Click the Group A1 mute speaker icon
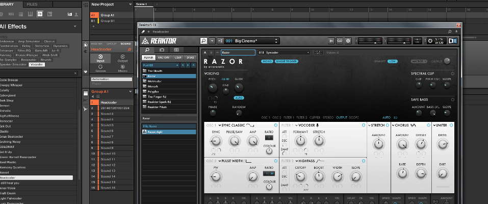 [93, 96]
